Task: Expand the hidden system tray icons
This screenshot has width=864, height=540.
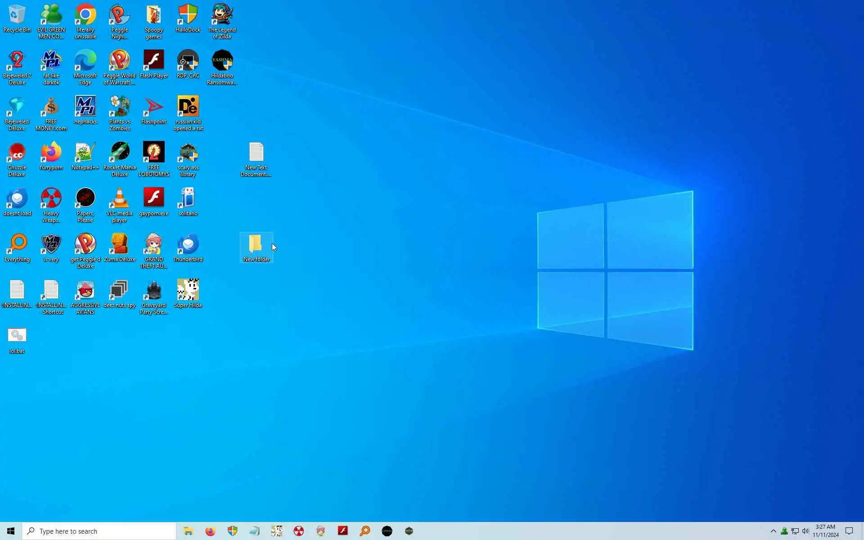Action: point(773,531)
